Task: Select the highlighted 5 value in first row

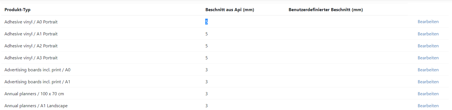Action: click(207, 22)
